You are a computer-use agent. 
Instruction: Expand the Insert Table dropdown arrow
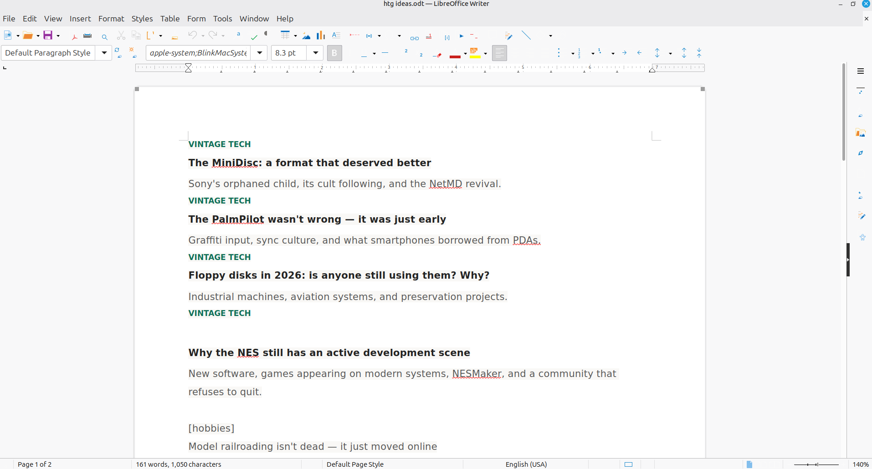pyautogui.click(x=296, y=36)
